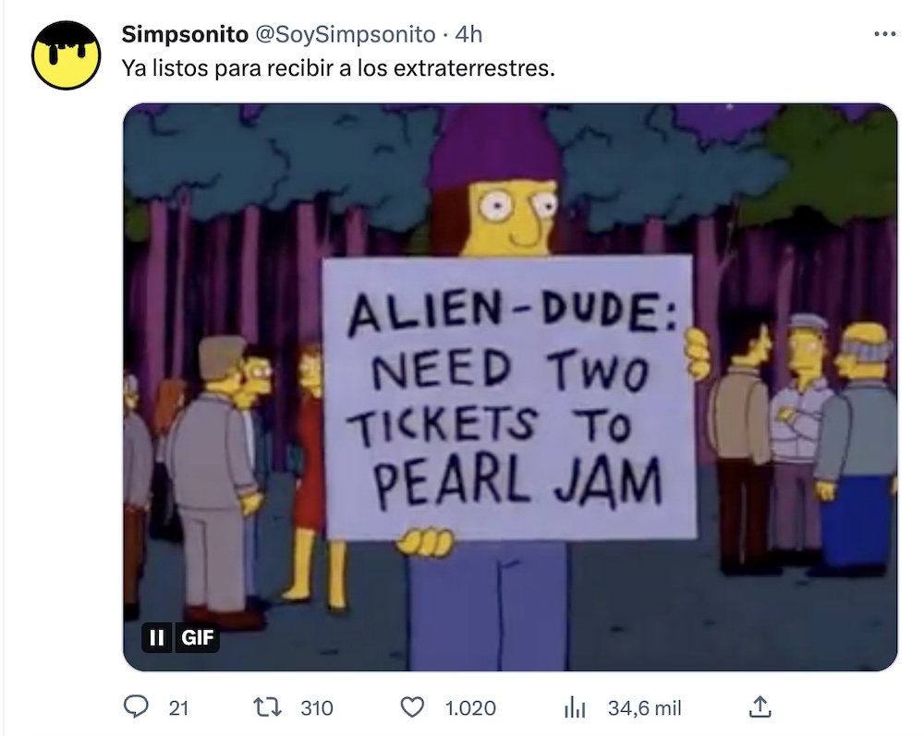Click the 1.020 likes count
Viewport: 924px width, 736px height.
(x=470, y=707)
